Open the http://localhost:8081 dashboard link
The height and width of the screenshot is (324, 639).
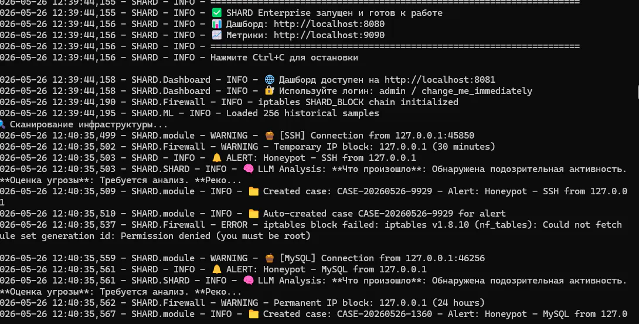coord(440,80)
